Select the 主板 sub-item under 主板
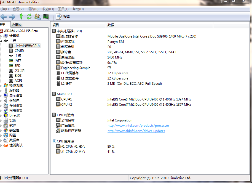 coord(18,56)
